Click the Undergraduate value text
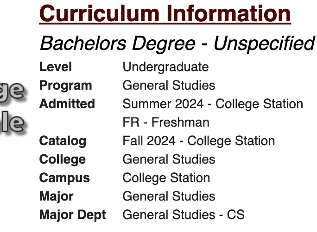This screenshot has height=232, width=317. 165,67
